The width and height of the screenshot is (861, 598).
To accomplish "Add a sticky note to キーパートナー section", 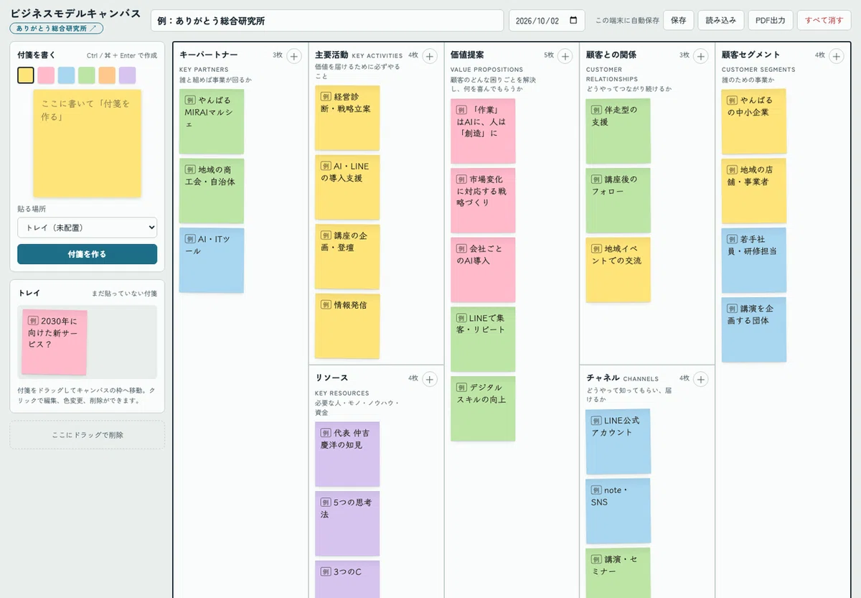I will click(294, 56).
